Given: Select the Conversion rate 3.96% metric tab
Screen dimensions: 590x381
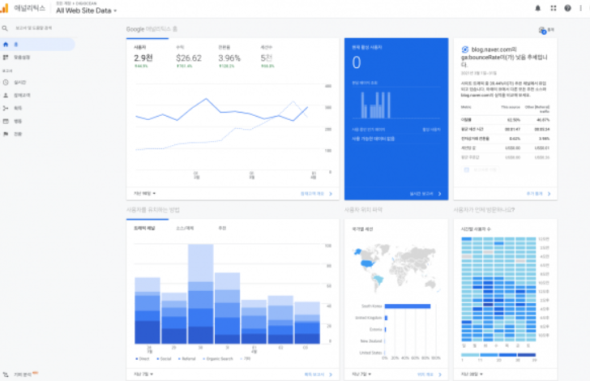Looking at the screenshot, I should (x=229, y=57).
